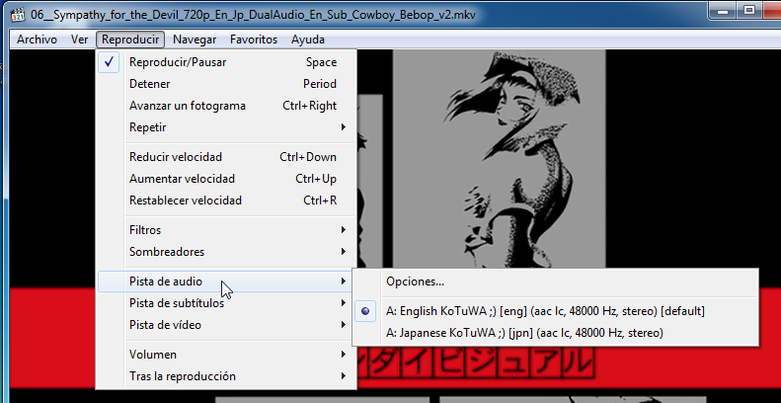
Task: Open the Navegar menu
Action: pyautogui.click(x=195, y=40)
